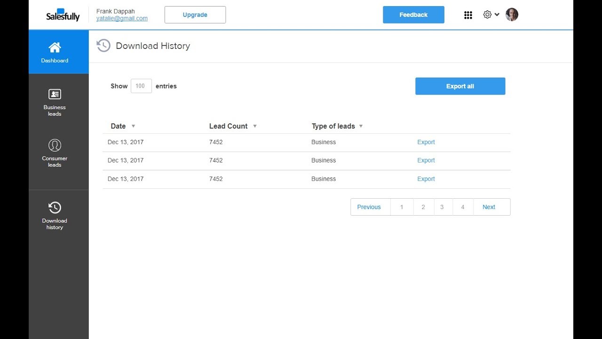This screenshot has height=339, width=602.
Task: Click the Next pagination button
Action: click(489, 207)
